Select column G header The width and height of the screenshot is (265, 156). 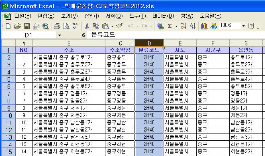click(x=246, y=43)
